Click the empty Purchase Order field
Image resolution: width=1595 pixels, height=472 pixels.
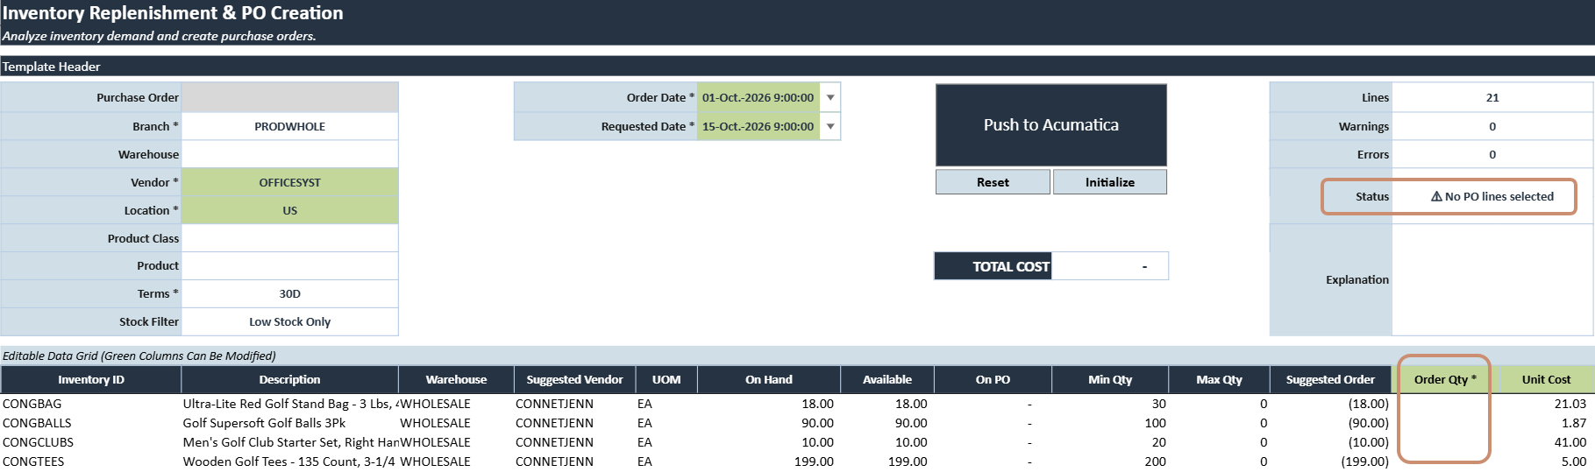(x=289, y=97)
